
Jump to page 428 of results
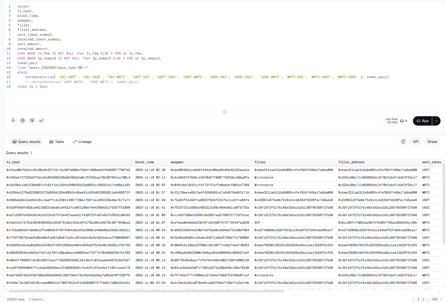pos(435,299)
